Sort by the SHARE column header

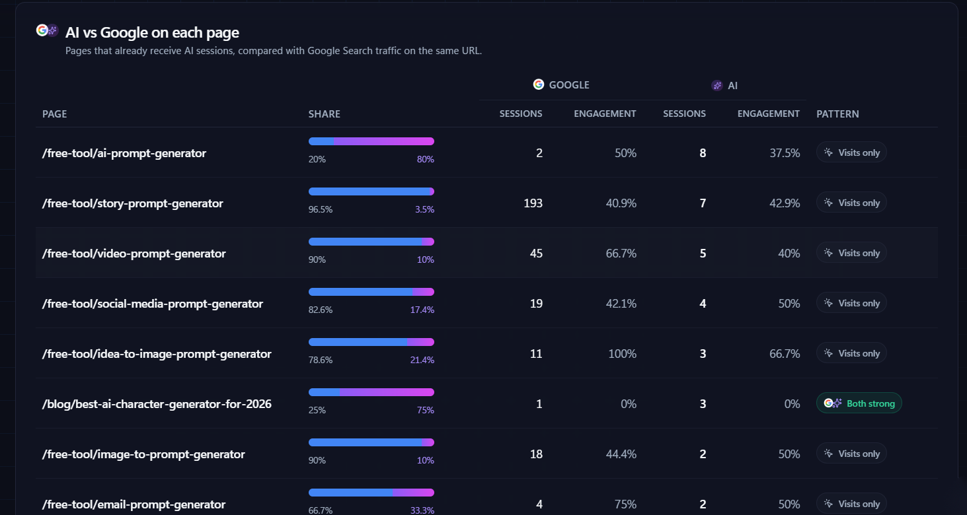coord(325,114)
